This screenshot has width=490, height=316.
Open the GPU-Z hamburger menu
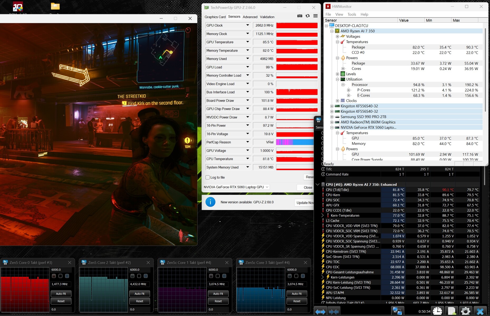point(315,16)
